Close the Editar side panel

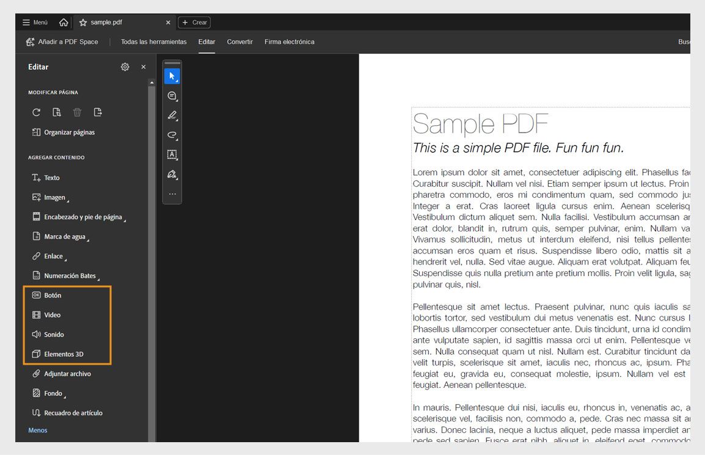click(144, 67)
